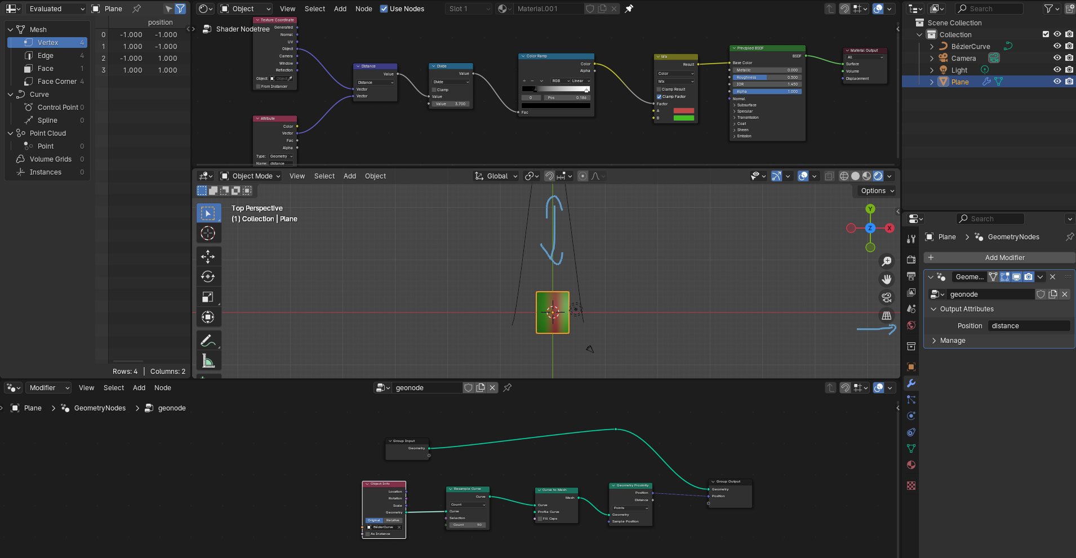Viewport: 1076px width, 558px height.
Task: Select the Rotate tool in viewport toolbar
Action: 208,276
